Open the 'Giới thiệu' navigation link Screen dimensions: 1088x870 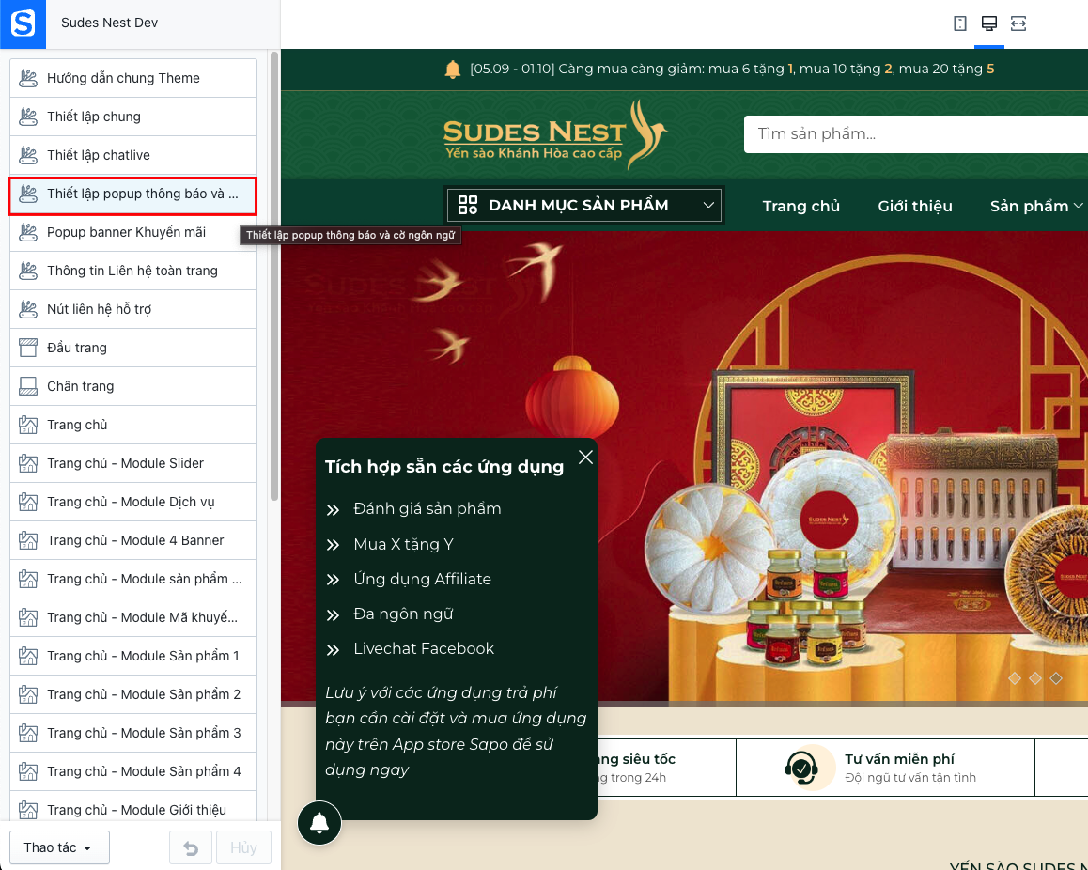pos(915,206)
